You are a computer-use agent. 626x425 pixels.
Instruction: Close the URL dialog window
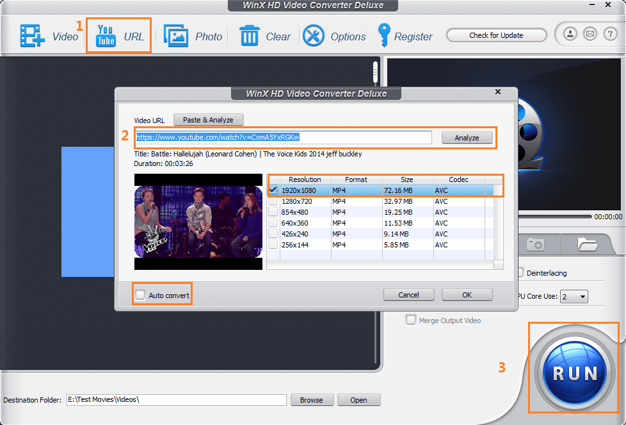pos(498,92)
